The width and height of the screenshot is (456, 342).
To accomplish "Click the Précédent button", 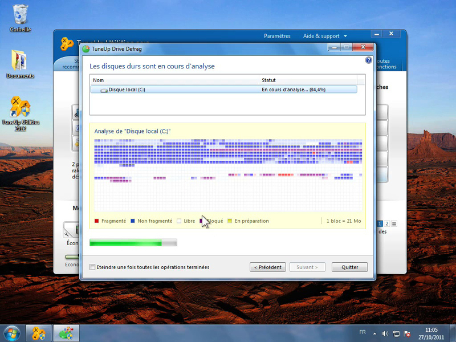I will (267, 267).
